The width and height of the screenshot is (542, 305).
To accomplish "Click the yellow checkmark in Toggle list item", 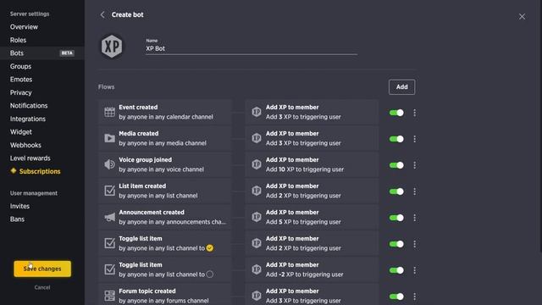I will [210, 248].
